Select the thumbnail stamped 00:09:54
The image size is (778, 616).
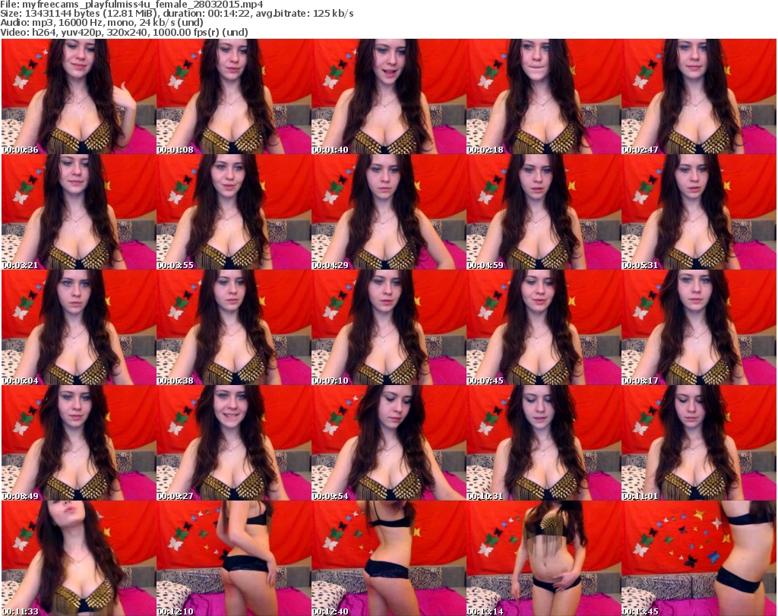coord(388,443)
